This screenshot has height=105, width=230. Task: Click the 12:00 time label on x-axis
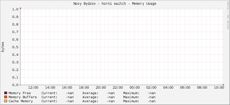tap(33, 88)
